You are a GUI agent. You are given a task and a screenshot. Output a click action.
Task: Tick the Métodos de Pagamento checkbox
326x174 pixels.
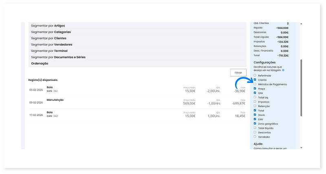(255, 84)
